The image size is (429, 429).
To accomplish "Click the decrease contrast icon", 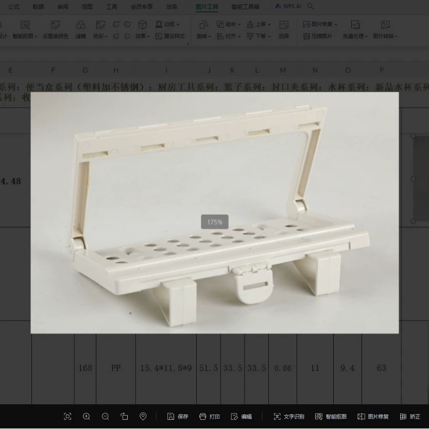I will coord(127,24).
